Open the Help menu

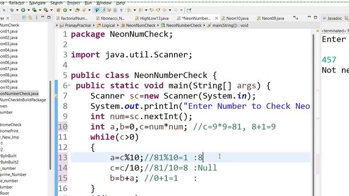click(x=121, y=3)
